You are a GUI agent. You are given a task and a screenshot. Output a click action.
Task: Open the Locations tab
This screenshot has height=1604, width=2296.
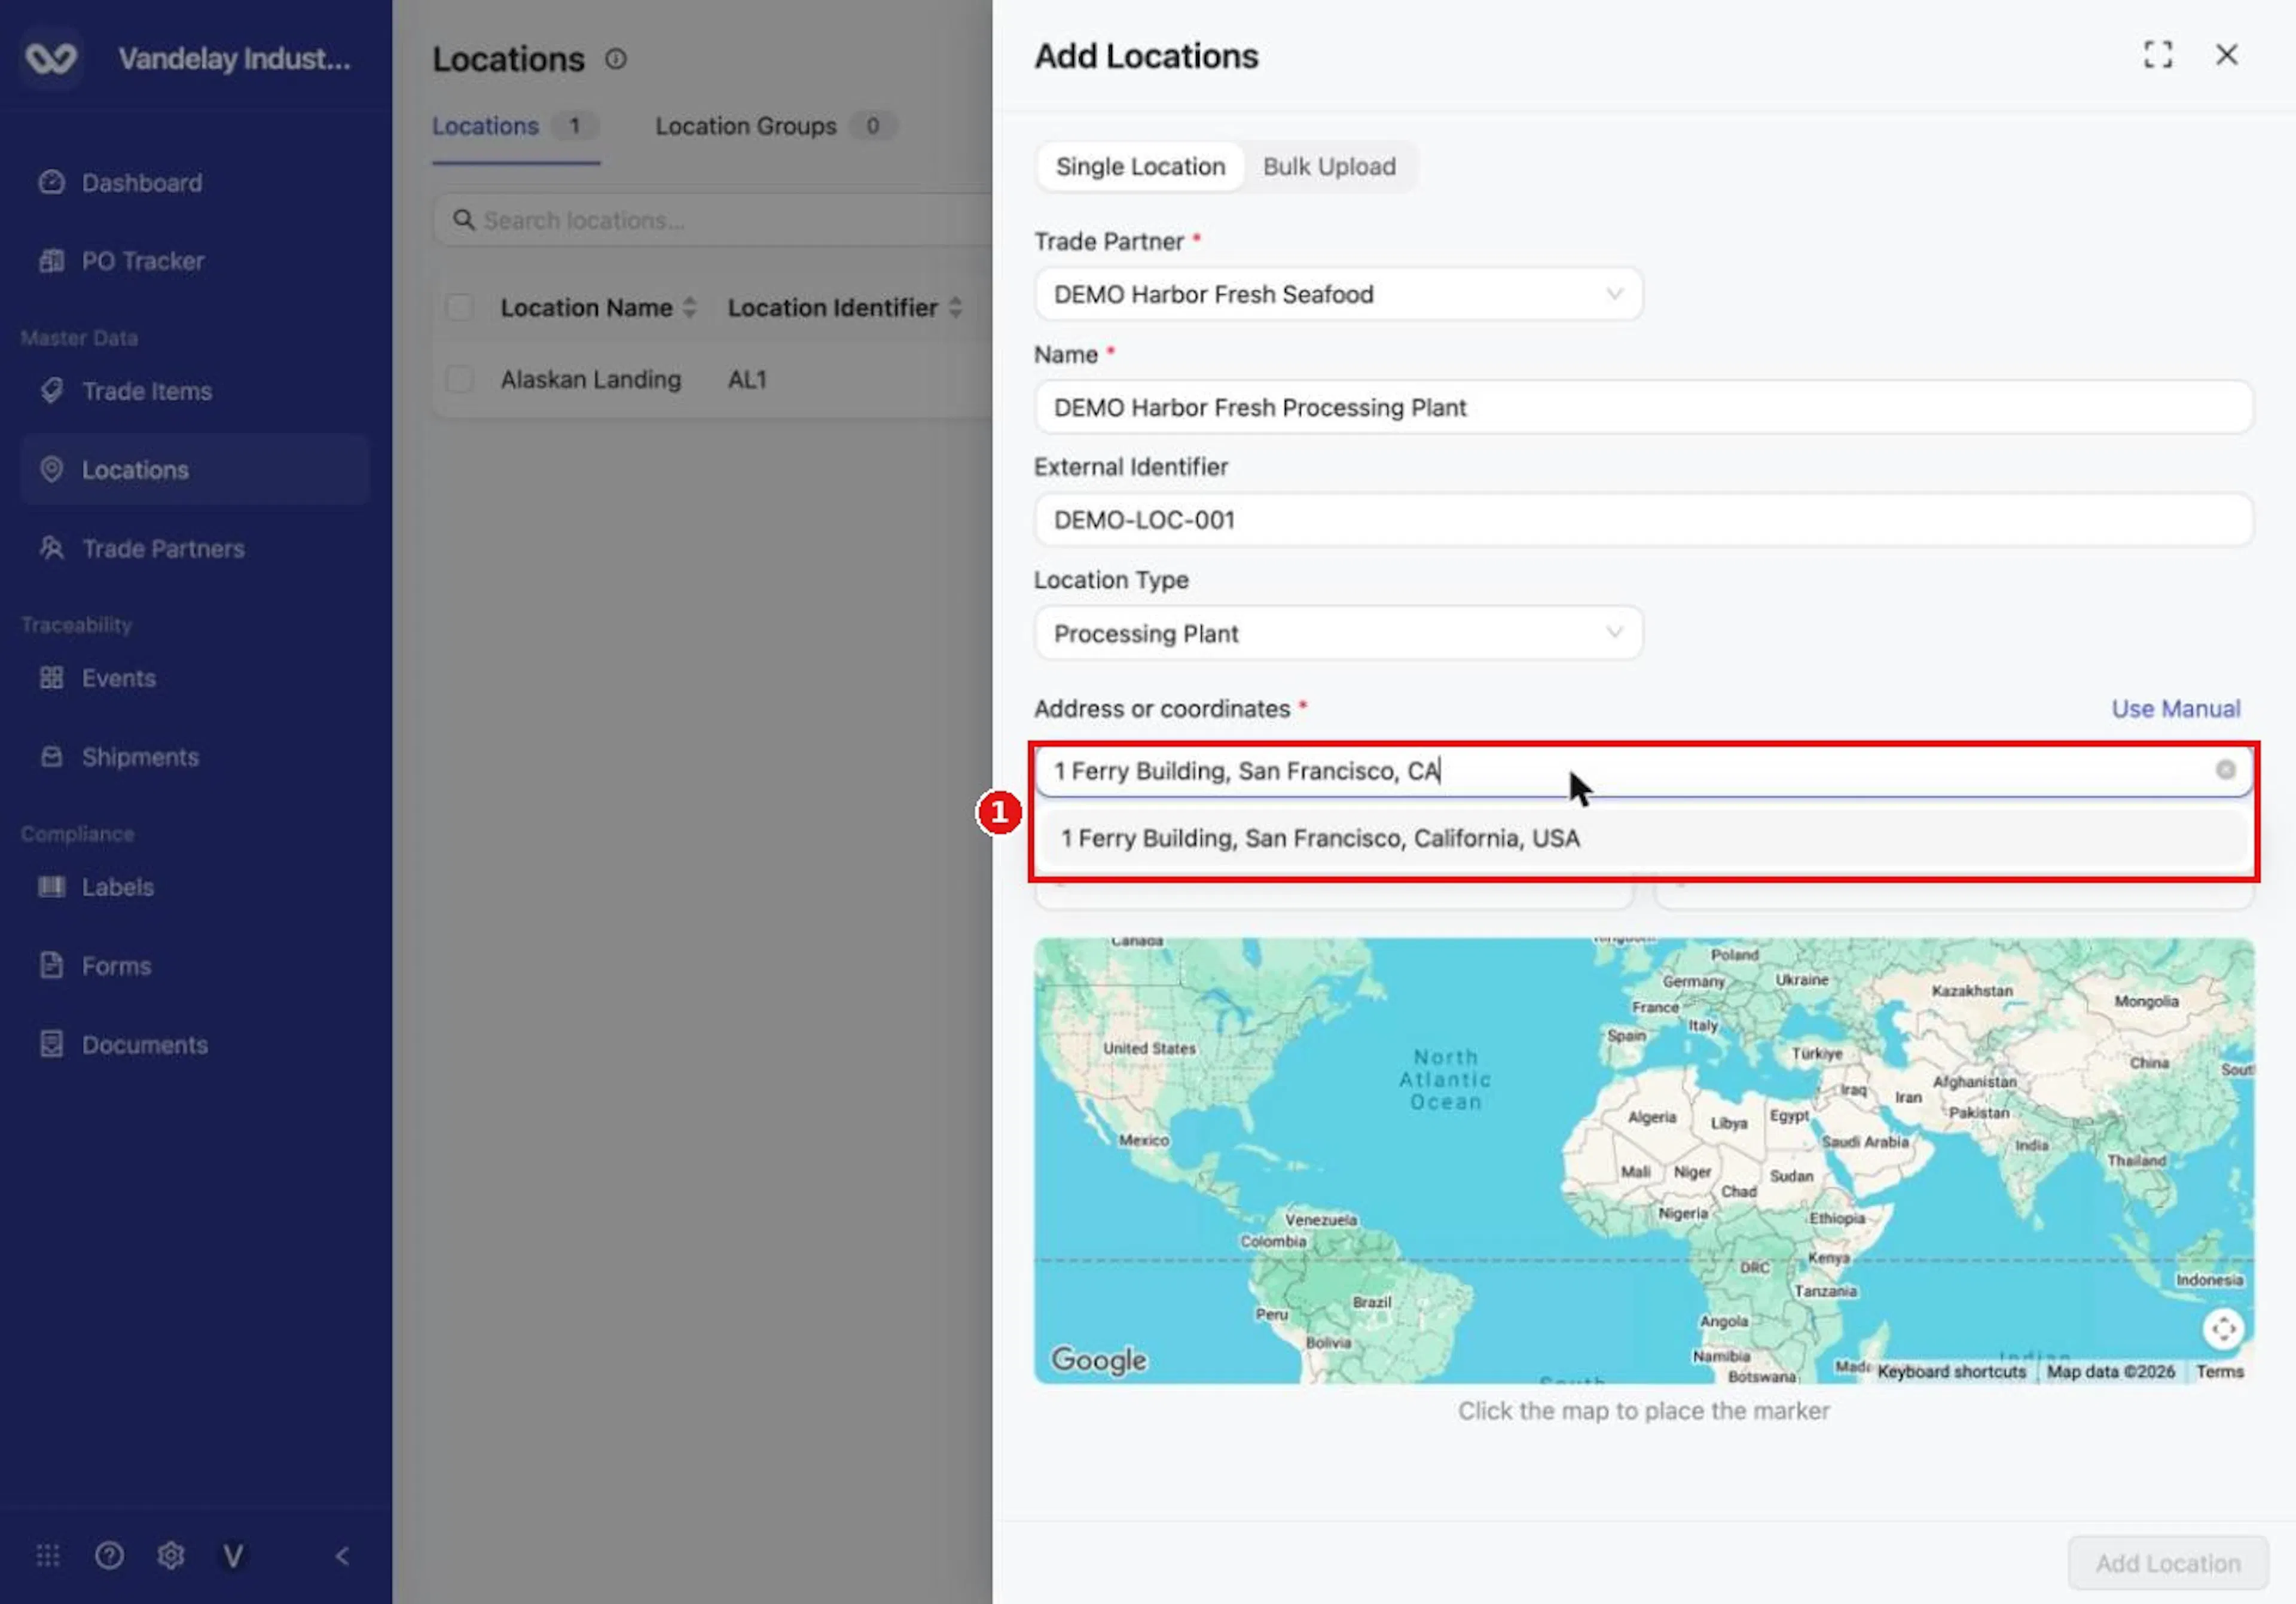[515, 126]
